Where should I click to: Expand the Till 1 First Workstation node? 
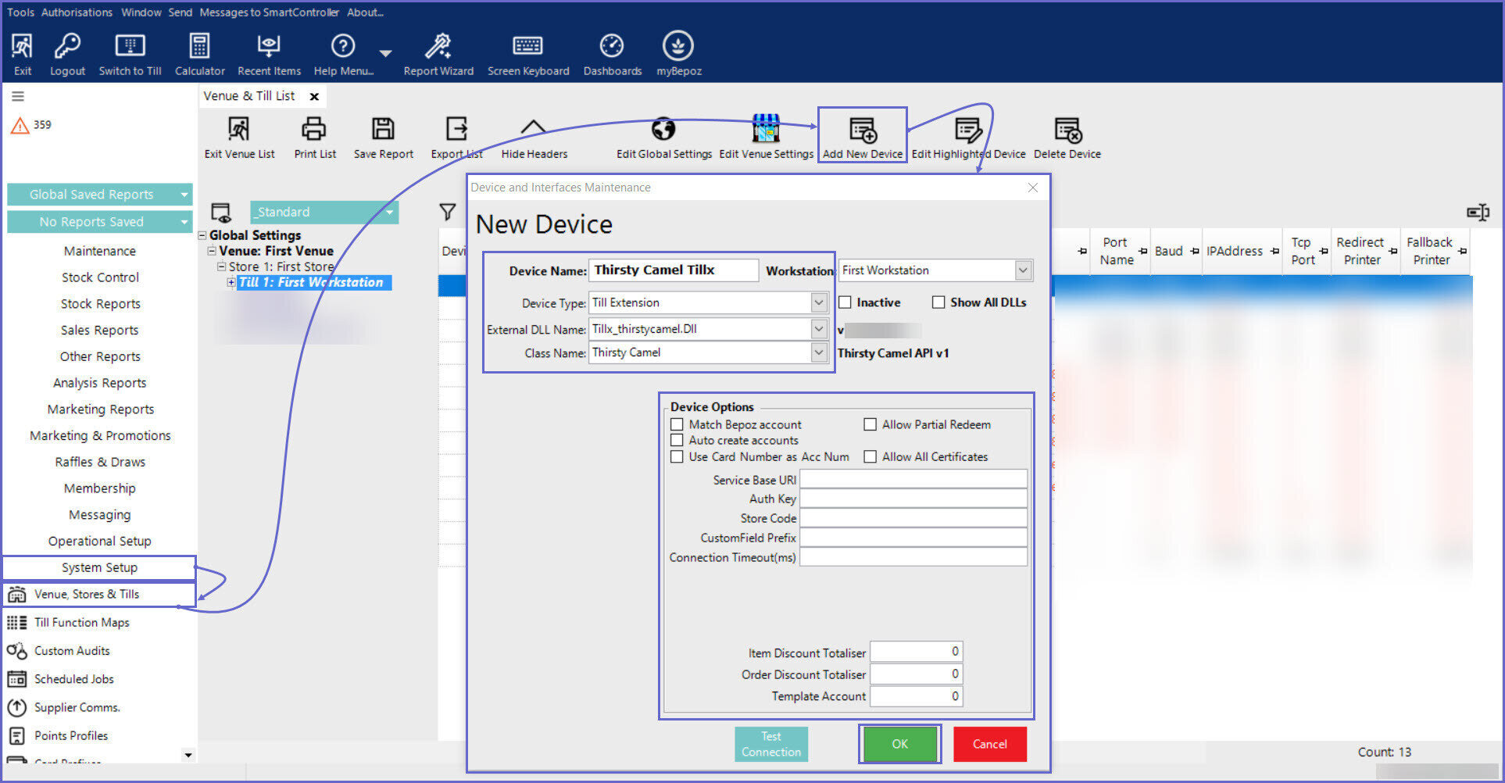[231, 282]
